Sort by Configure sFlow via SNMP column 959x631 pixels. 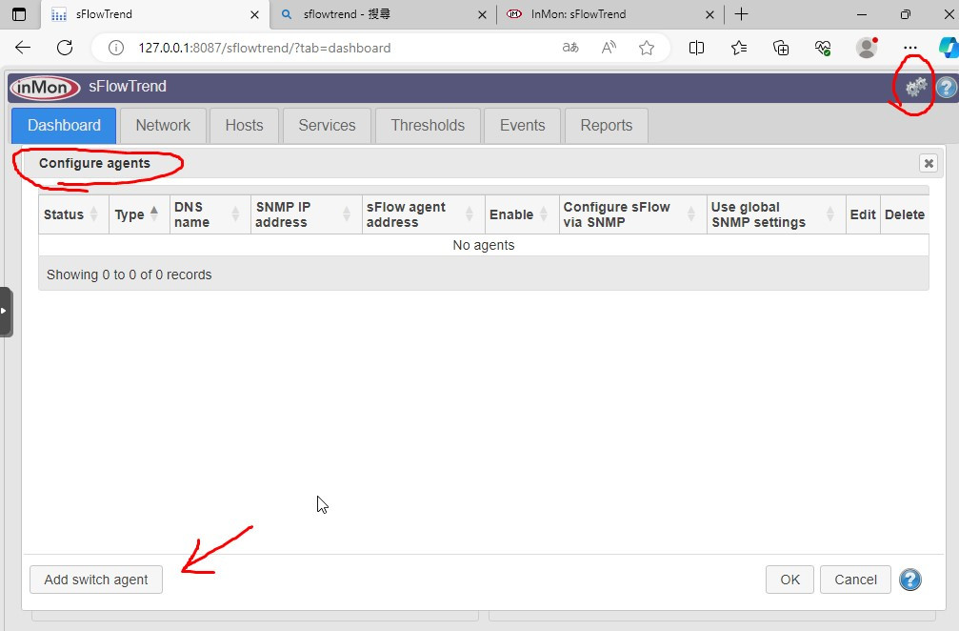(x=632, y=214)
